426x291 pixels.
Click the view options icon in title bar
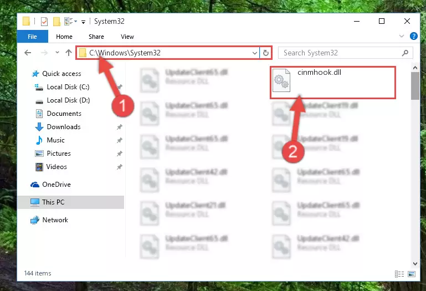pos(68,21)
